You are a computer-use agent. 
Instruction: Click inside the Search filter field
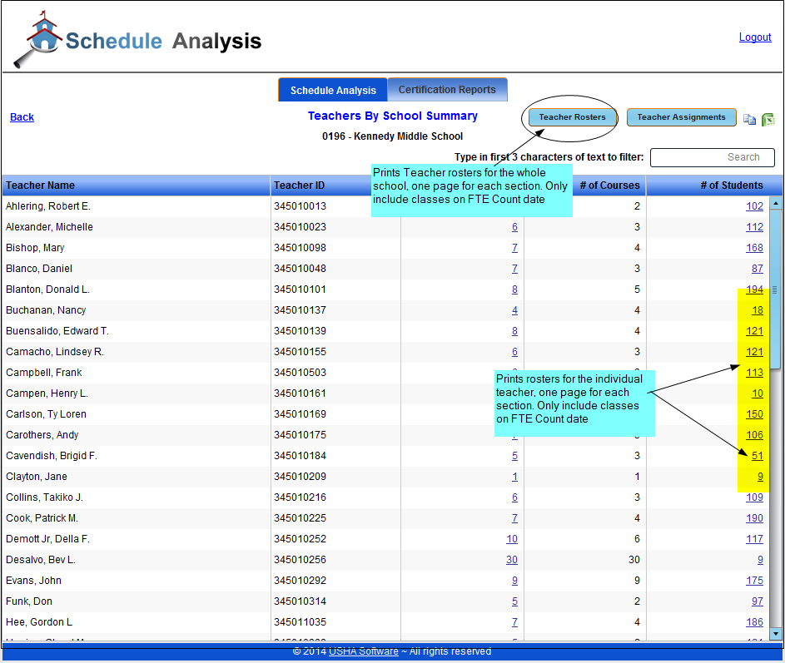click(x=712, y=157)
